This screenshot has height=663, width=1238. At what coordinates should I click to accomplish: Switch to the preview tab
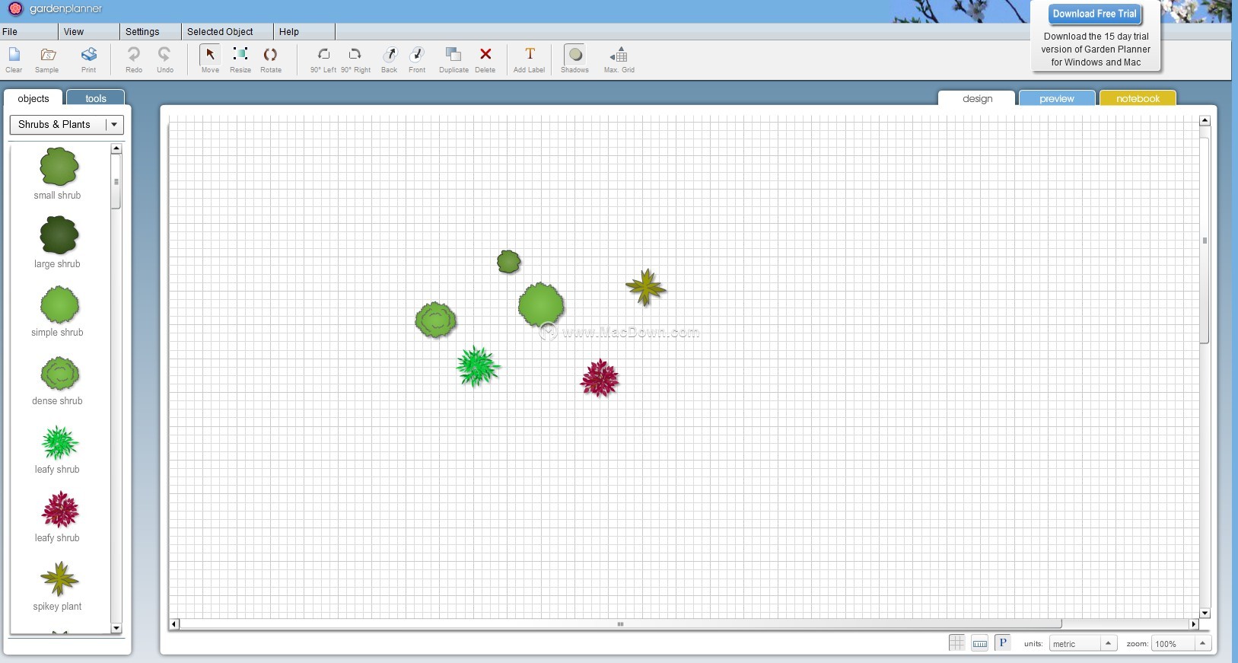[x=1057, y=98]
